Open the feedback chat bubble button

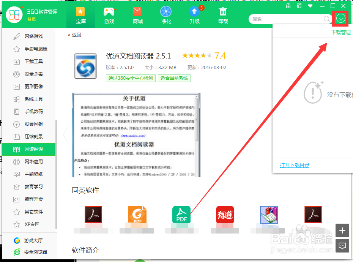[342, 246]
